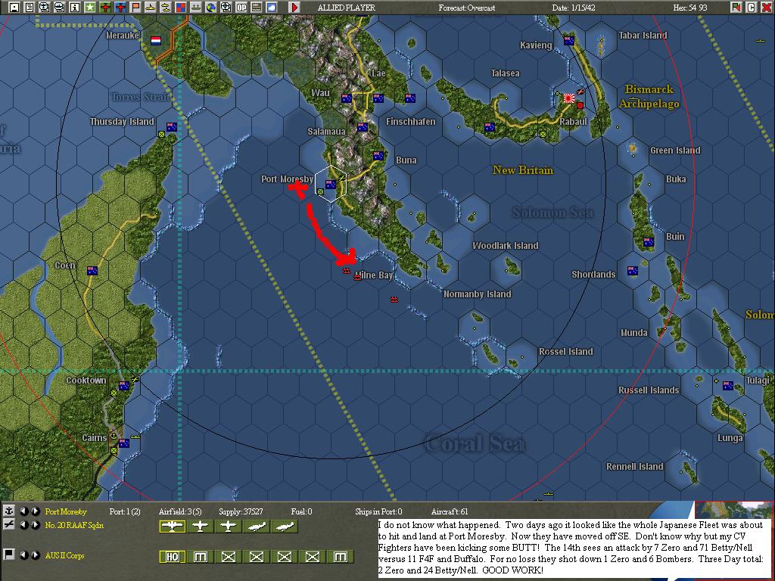Click the Australian flag near Tulagi
Screen dimensions: 775x581
(x=728, y=385)
